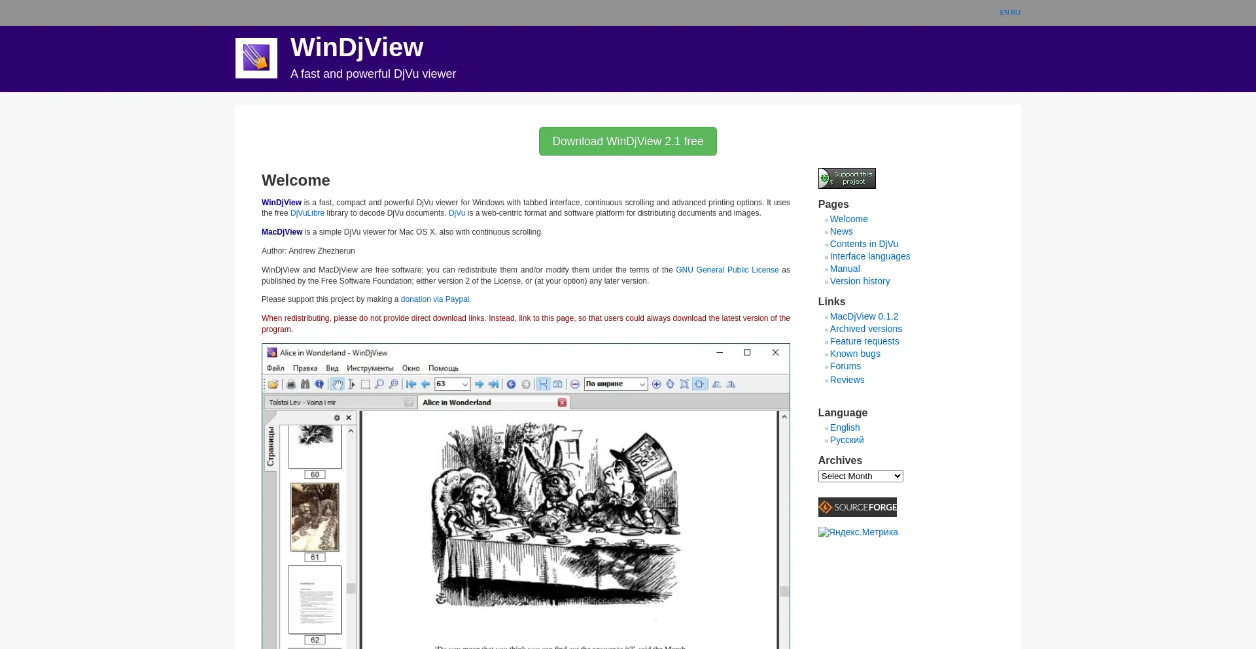Click the gray round Forward button
The image size is (1256, 649).
[x=526, y=384]
